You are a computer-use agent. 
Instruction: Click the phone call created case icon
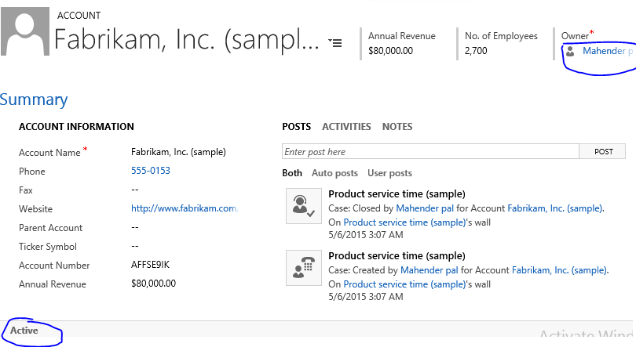[302, 267]
